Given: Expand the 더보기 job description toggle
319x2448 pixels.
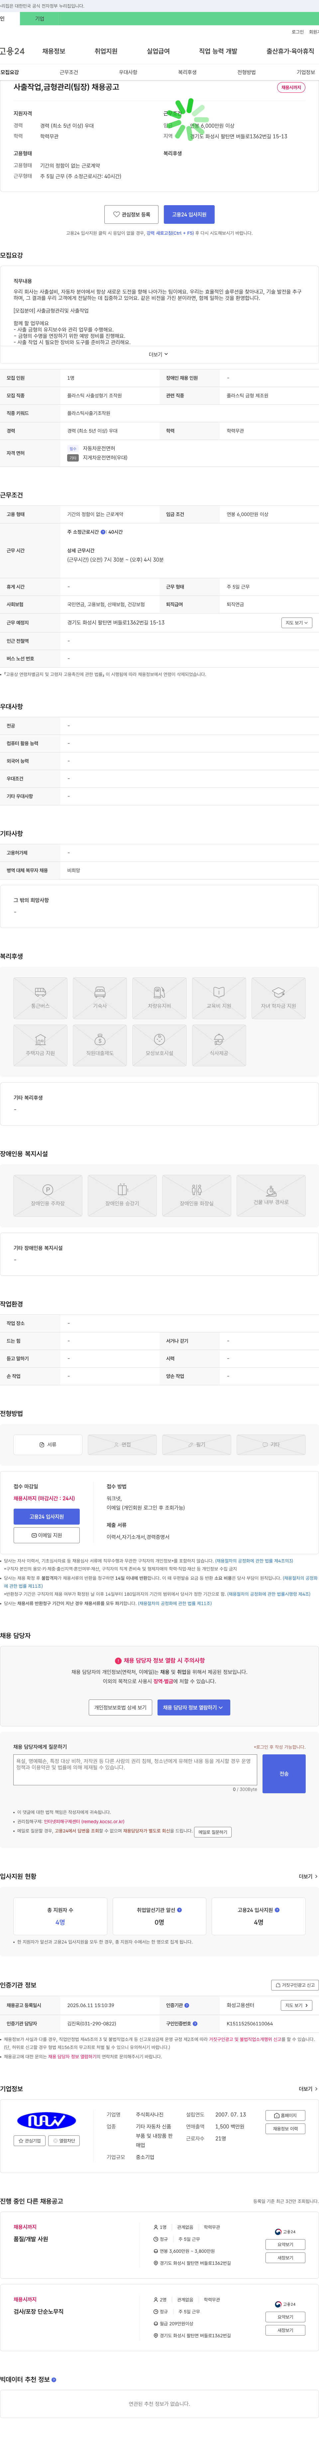Looking at the screenshot, I should tap(159, 354).
